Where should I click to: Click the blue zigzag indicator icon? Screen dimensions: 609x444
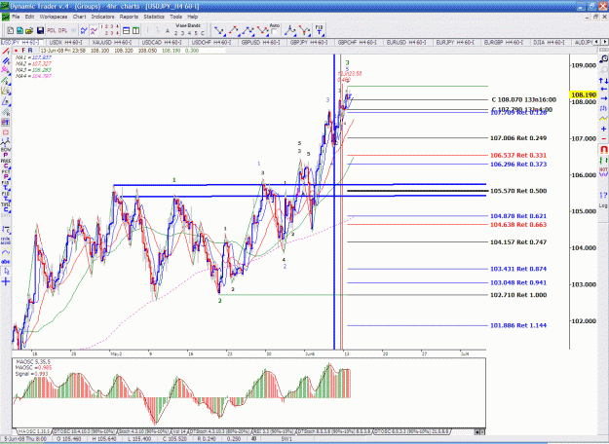pos(84,30)
